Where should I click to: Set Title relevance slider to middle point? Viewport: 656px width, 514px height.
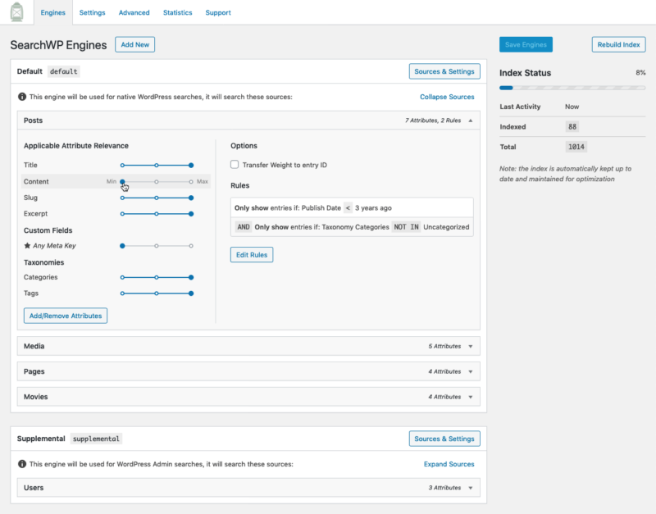point(157,166)
